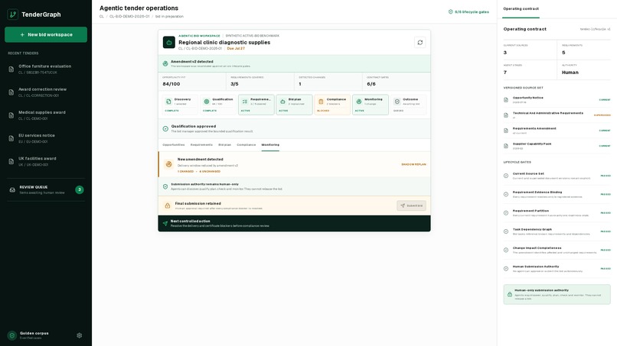Click the lifecycle gates check icon in header
The image size is (617, 346).
(451, 11)
